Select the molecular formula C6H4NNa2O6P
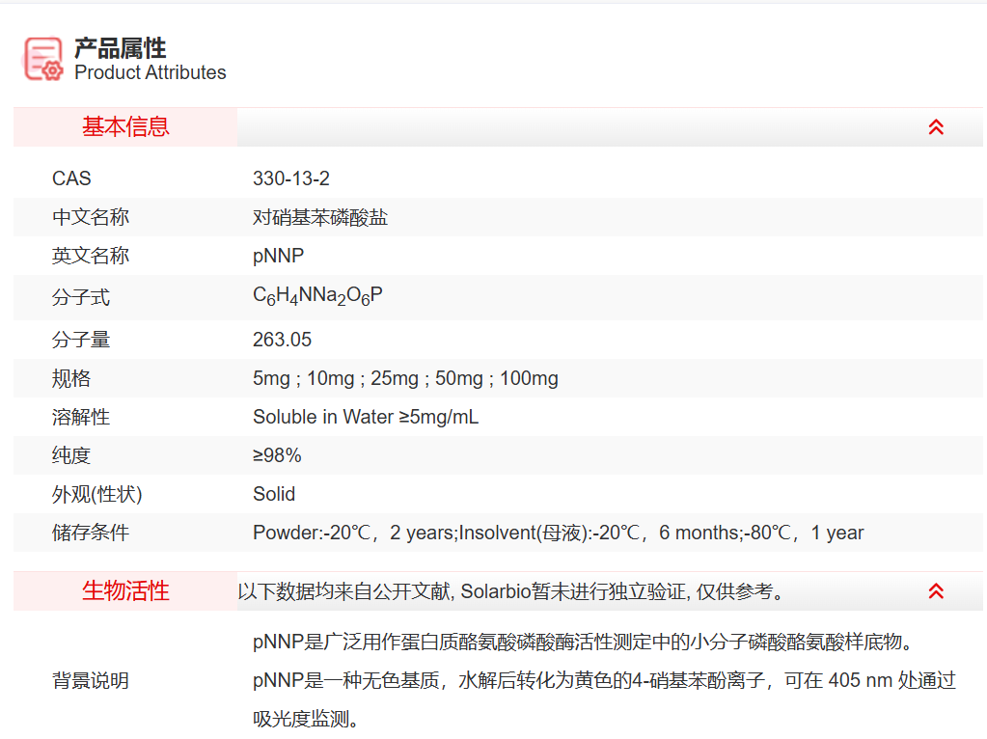Screen dimensions: 987x739 click(x=316, y=294)
